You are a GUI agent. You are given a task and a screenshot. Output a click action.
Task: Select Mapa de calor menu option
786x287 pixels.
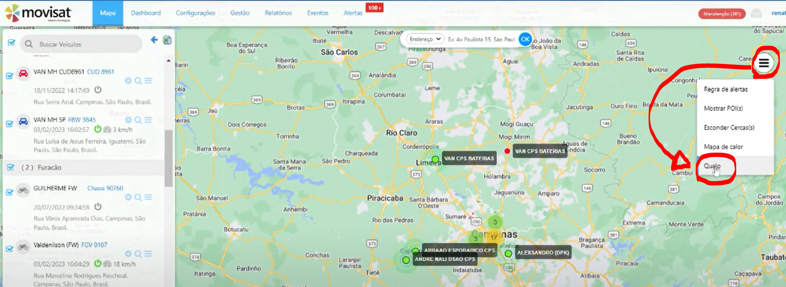pyautogui.click(x=723, y=147)
